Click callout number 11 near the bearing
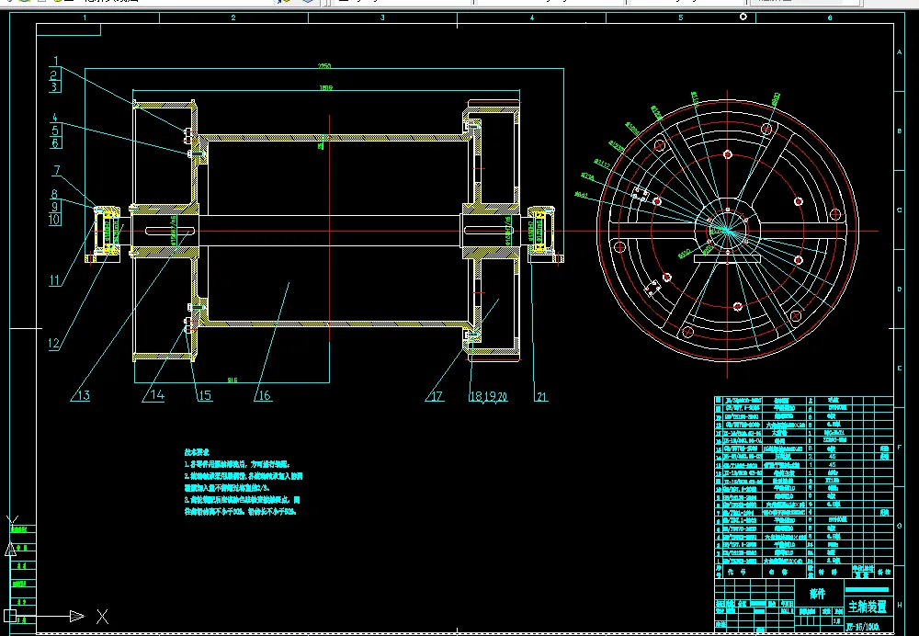919x636 pixels. pos(54,280)
